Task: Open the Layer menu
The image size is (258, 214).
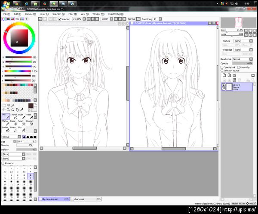Action: [x=44, y=14]
